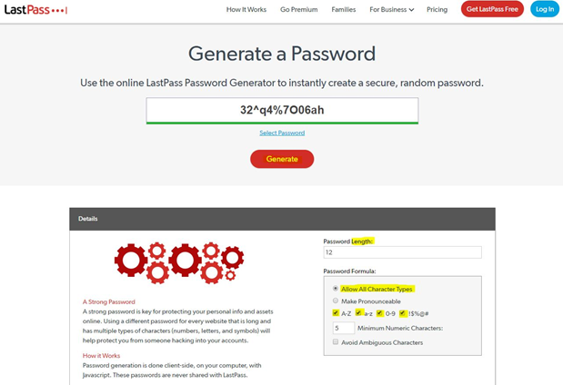Screen dimensions: 563x385
Task: Click the Select Password link
Action: [282, 133]
